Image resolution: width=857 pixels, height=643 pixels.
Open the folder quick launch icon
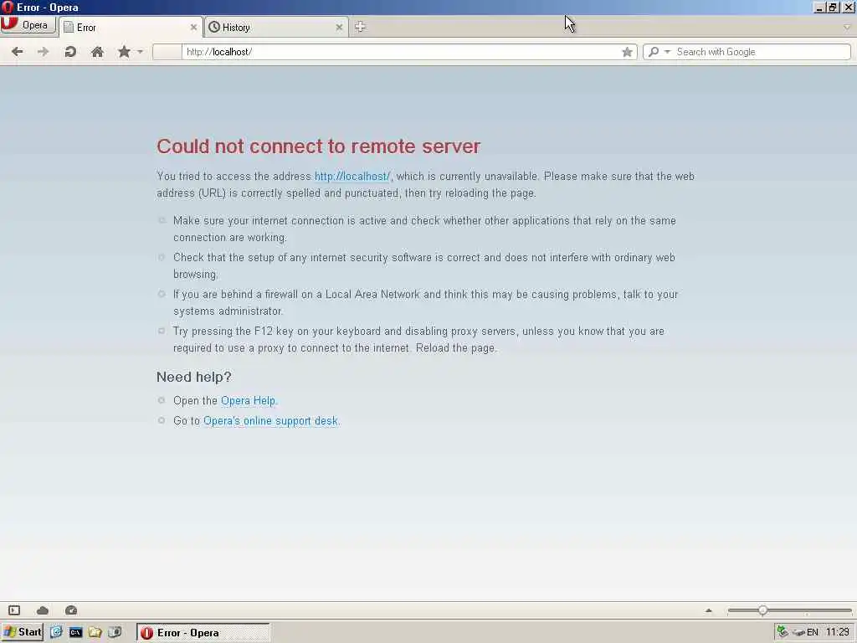(x=95, y=633)
